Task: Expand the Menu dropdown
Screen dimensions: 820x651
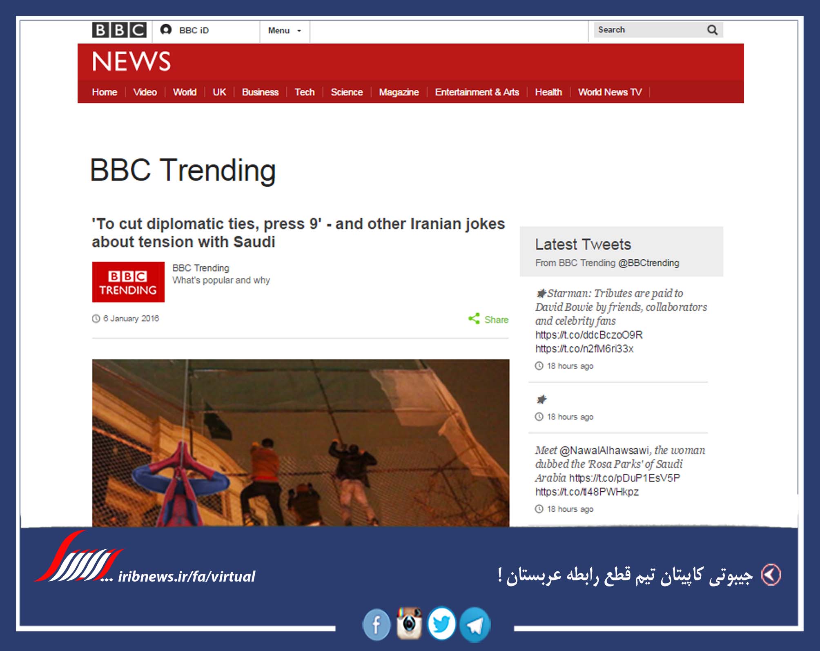Action: pyautogui.click(x=285, y=31)
